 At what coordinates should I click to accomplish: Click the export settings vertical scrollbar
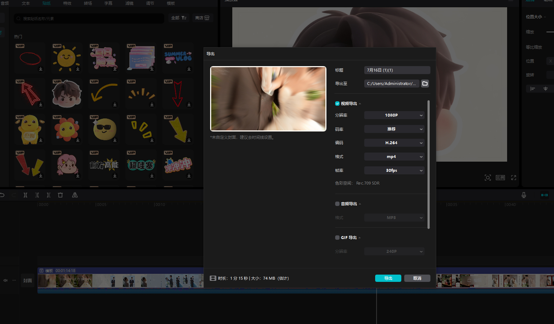[x=429, y=164]
